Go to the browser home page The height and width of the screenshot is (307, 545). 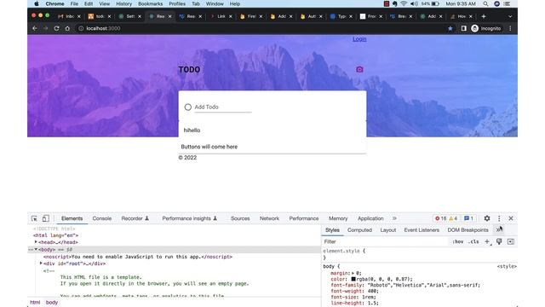point(67,28)
